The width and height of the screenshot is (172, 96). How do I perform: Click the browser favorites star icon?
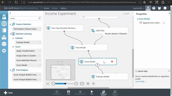pyautogui.click(x=144, y=2)
